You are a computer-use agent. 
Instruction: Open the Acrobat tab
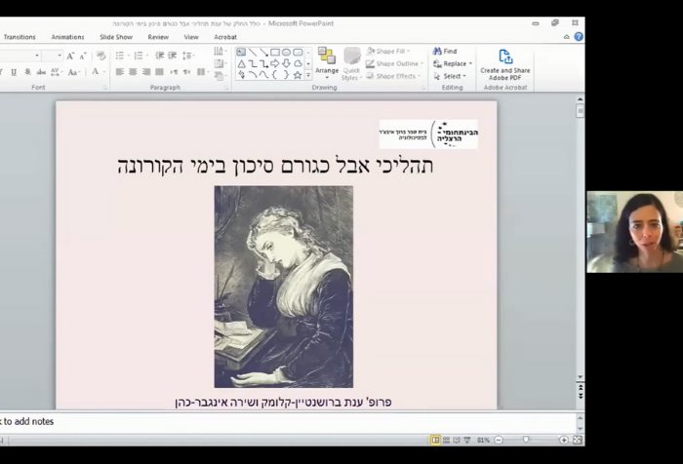[225, 37]
